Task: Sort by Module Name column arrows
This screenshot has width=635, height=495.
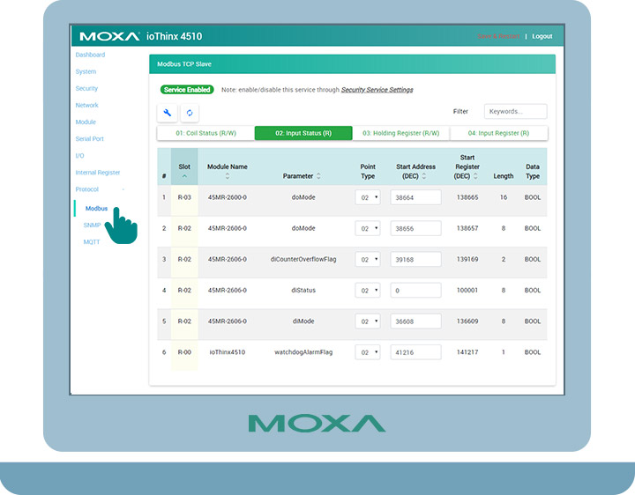Action: 228,176
